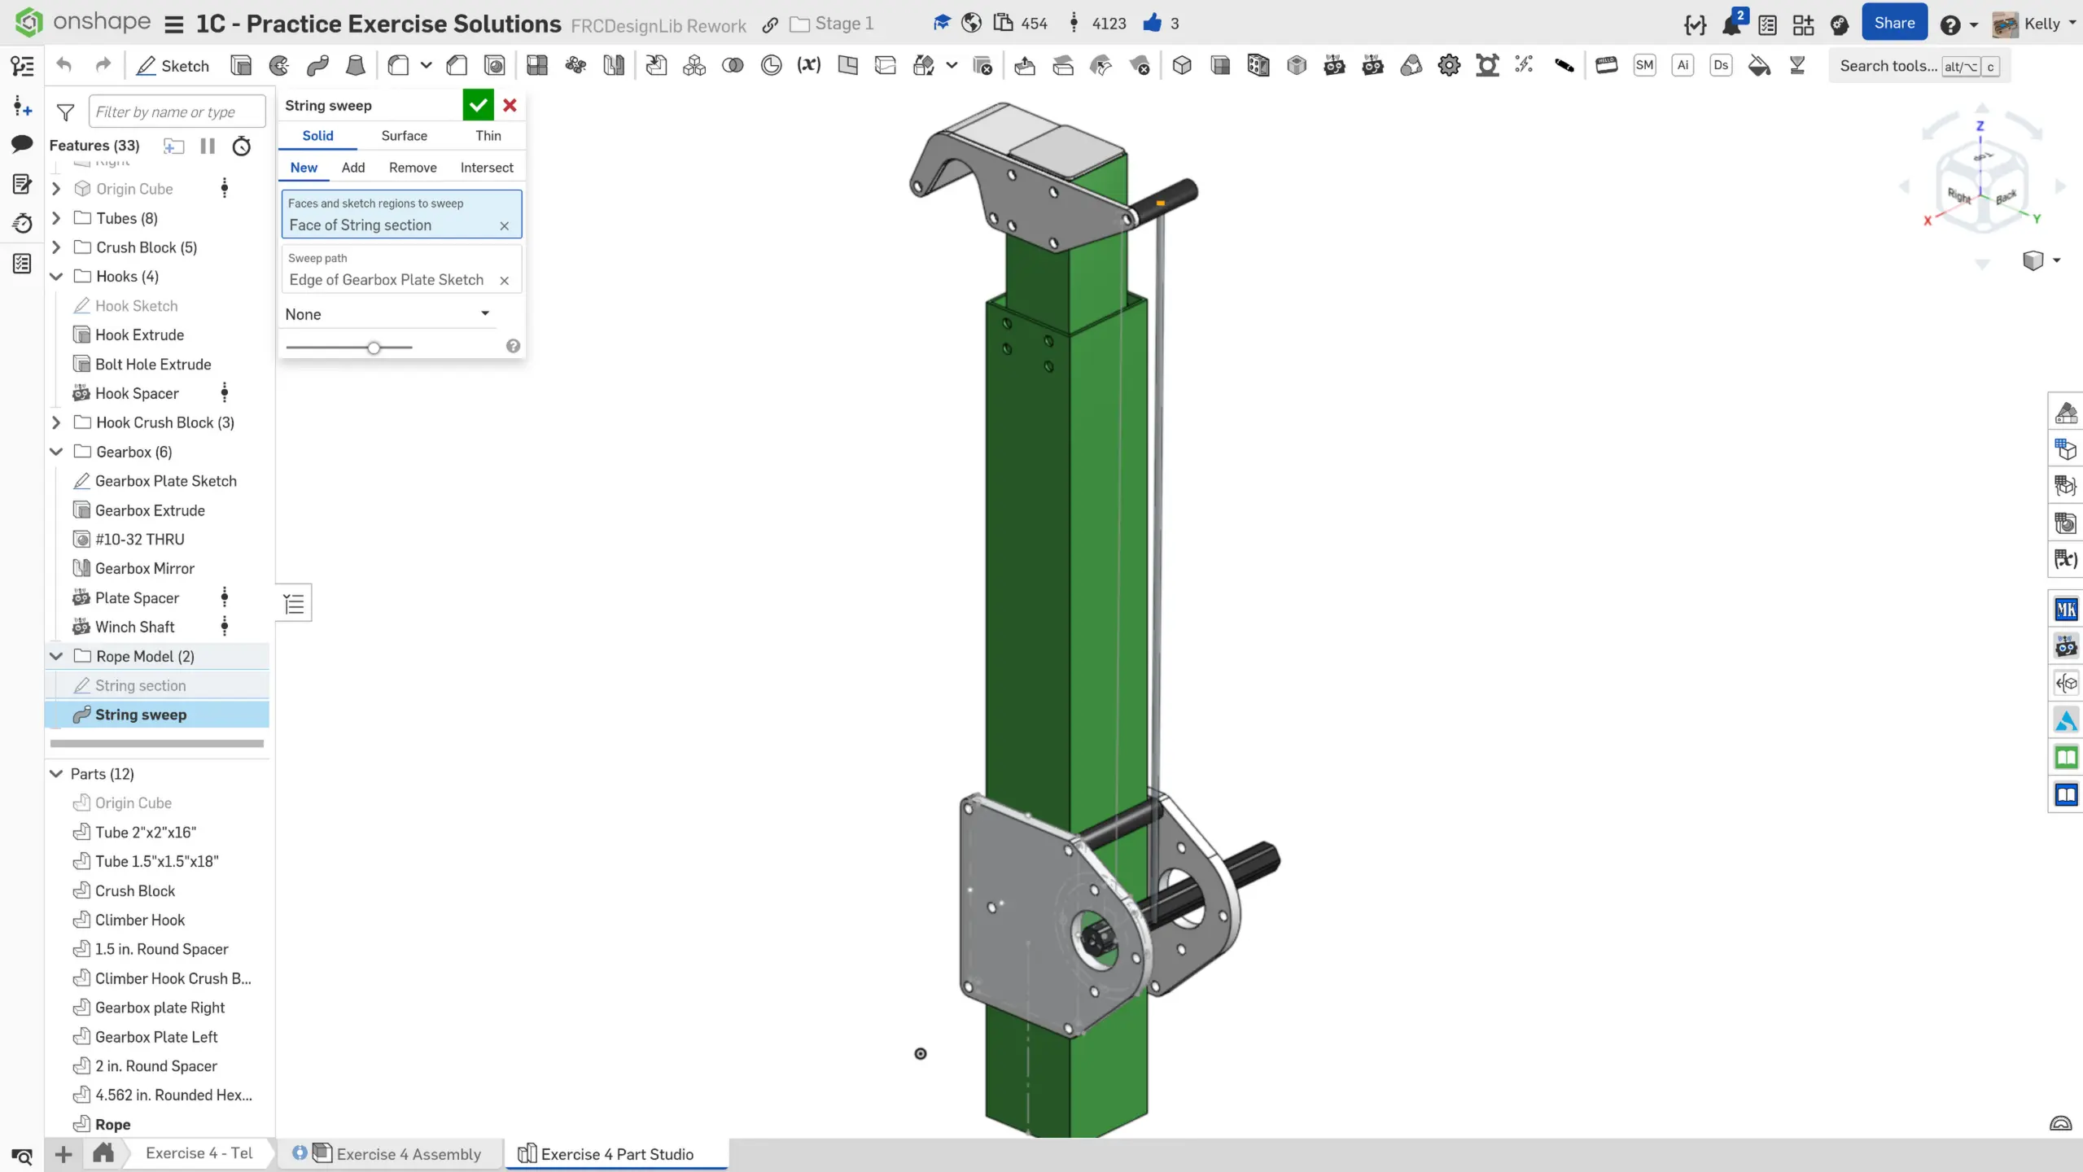
Task: Collapse the Gearbox (6) folder
Action: [56, 452]
